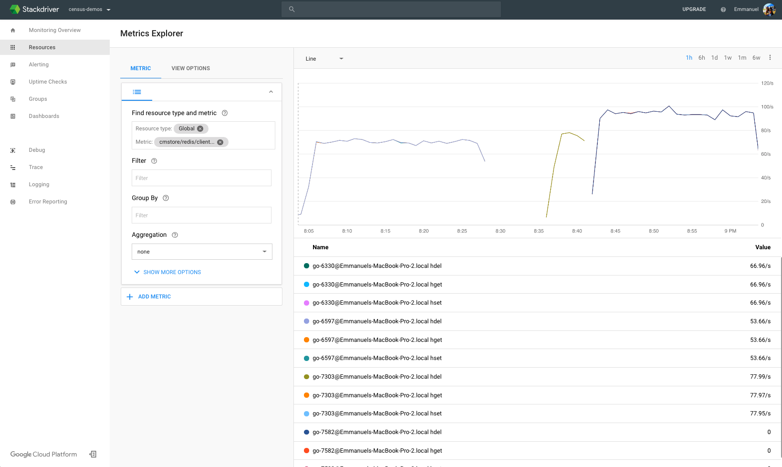This screenshot has height=467, width=782.
Task: Click the Error Reporting icon
Action: (x=13, y=202)
